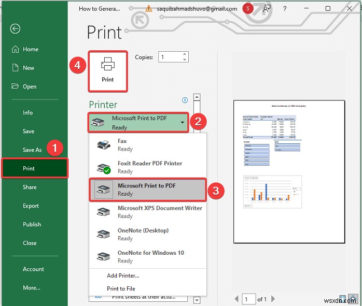The image size is (362, 306).
Task: Click Microsoft XPS Document Writer printer icon
Action: tap(103, 212)
